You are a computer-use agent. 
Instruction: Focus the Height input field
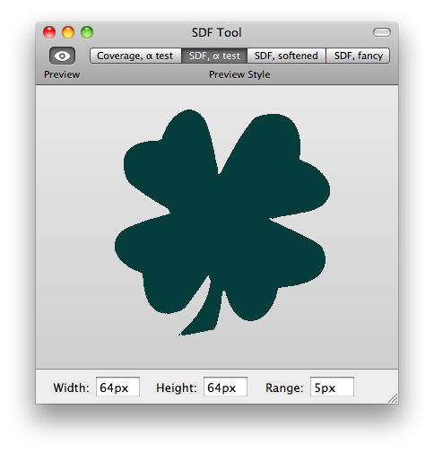point(225,387)
